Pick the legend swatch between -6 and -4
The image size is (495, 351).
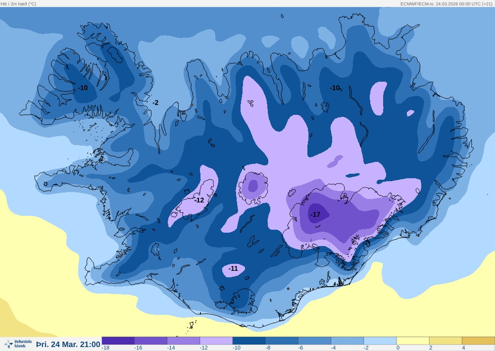click(315, 341)
